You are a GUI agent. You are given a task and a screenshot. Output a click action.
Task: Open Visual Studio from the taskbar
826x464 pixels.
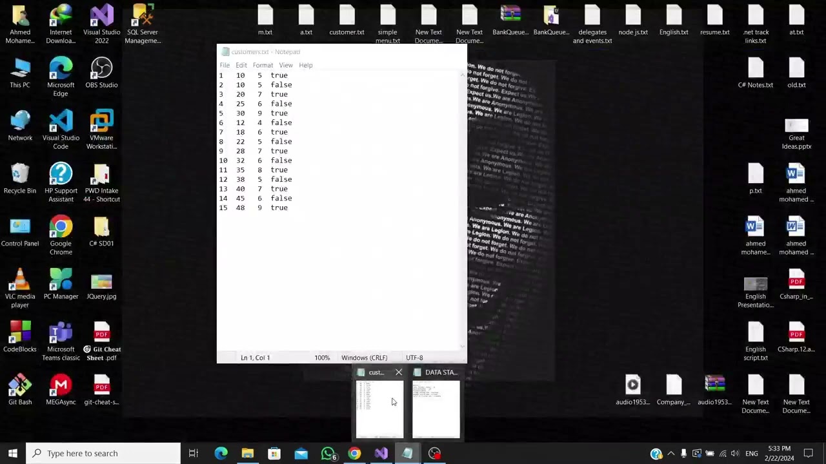(381, 453)
